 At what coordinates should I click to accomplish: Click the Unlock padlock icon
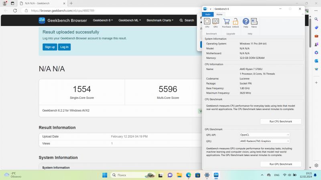(236, 23)
